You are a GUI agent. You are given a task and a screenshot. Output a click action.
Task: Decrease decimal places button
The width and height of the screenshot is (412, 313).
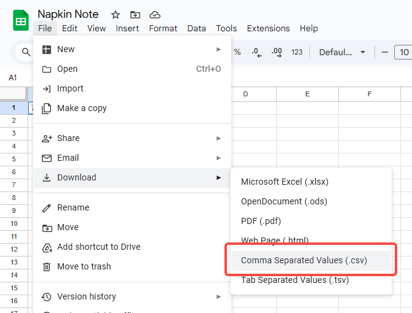click(x=256, y=52)
